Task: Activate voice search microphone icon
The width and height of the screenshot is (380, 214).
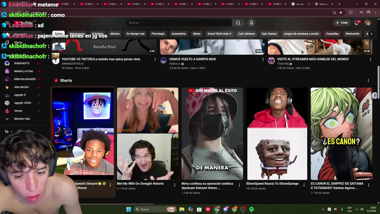Action: tap(251, 23)
